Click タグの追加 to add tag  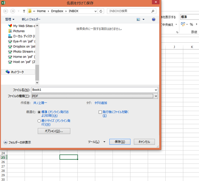click(x=101, y=103)
